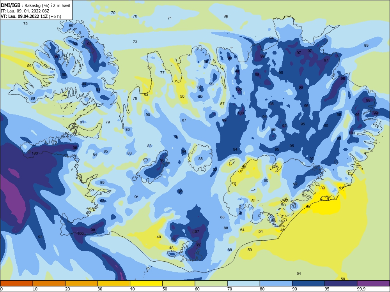The width and height of the screenshot is (390, 292).
Task: Click the 'VT: Lau. 09.04.2022 11Z (+5 h)' line
Action: pyautogui.click(x=31, y=16)
